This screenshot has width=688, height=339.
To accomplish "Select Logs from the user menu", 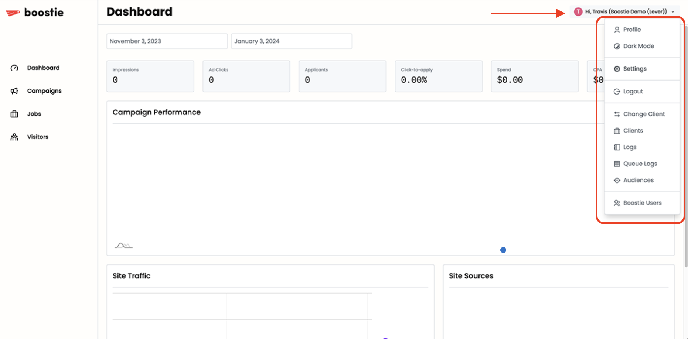I will (x=630, y=147).
